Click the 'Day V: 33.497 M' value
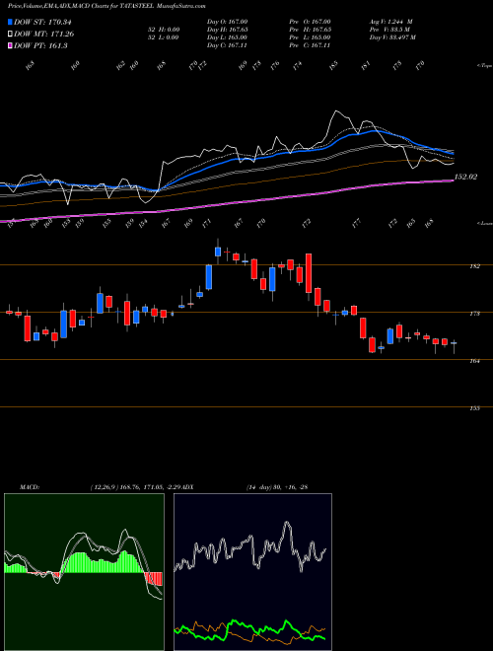The height and width of the screenshot is (651, 493). coord(393,37)
